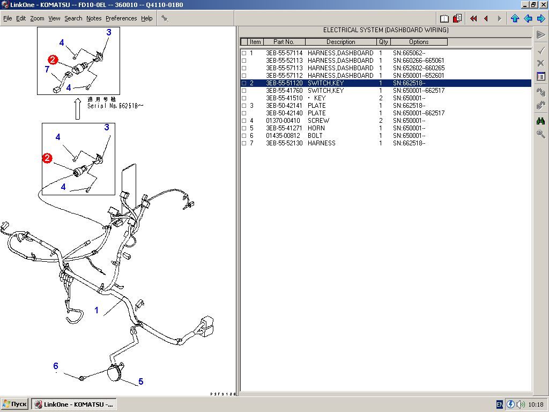
Task: Click the LinkOne title bar app icon
Action: point(5,4)
